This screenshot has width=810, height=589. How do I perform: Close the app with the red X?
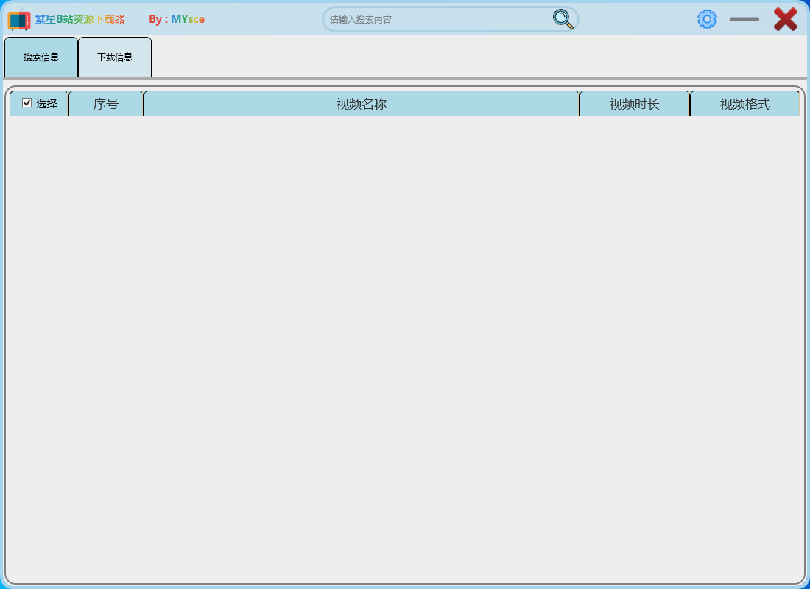tap(786, 19)
